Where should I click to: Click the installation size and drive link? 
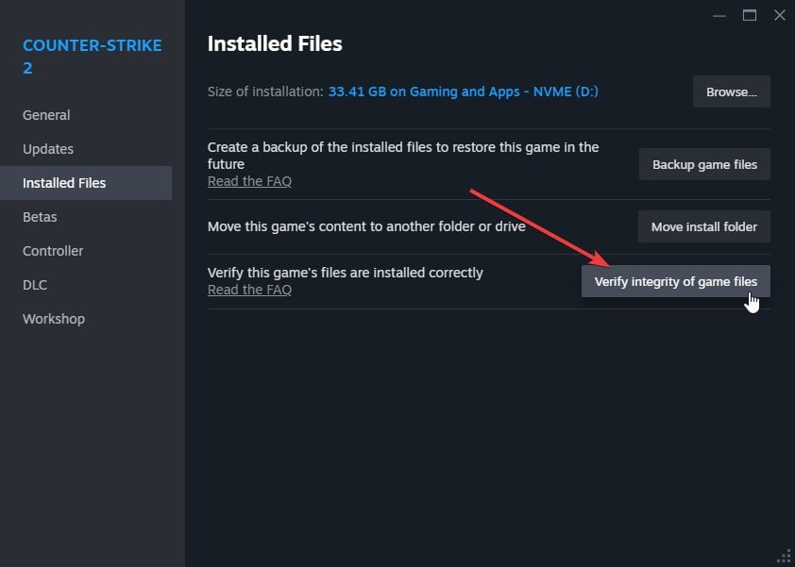pos(464,92)
